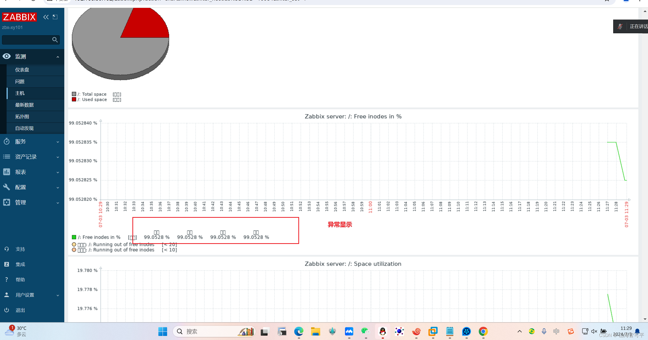Viewport: 648px width, 340px height.
Task: Click the 用户设置 person icon
Action: pyautogui.click(x=7, y=295)
